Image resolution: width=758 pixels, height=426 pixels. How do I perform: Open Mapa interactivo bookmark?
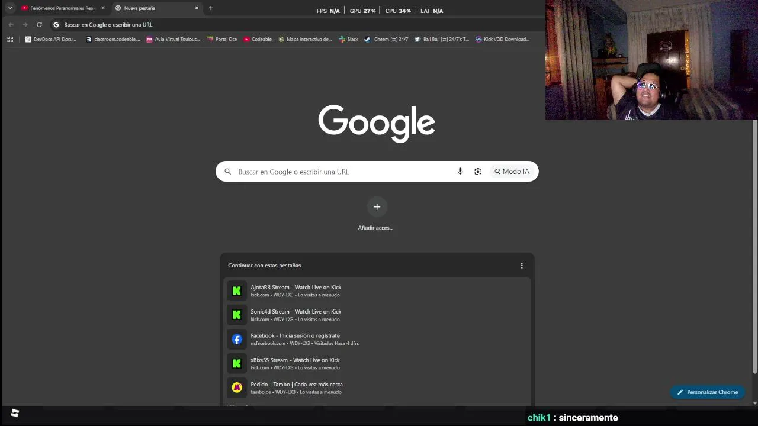click(x=305, y=39)
